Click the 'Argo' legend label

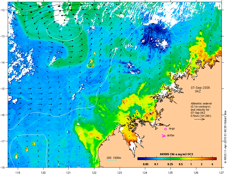click(172, 128)
